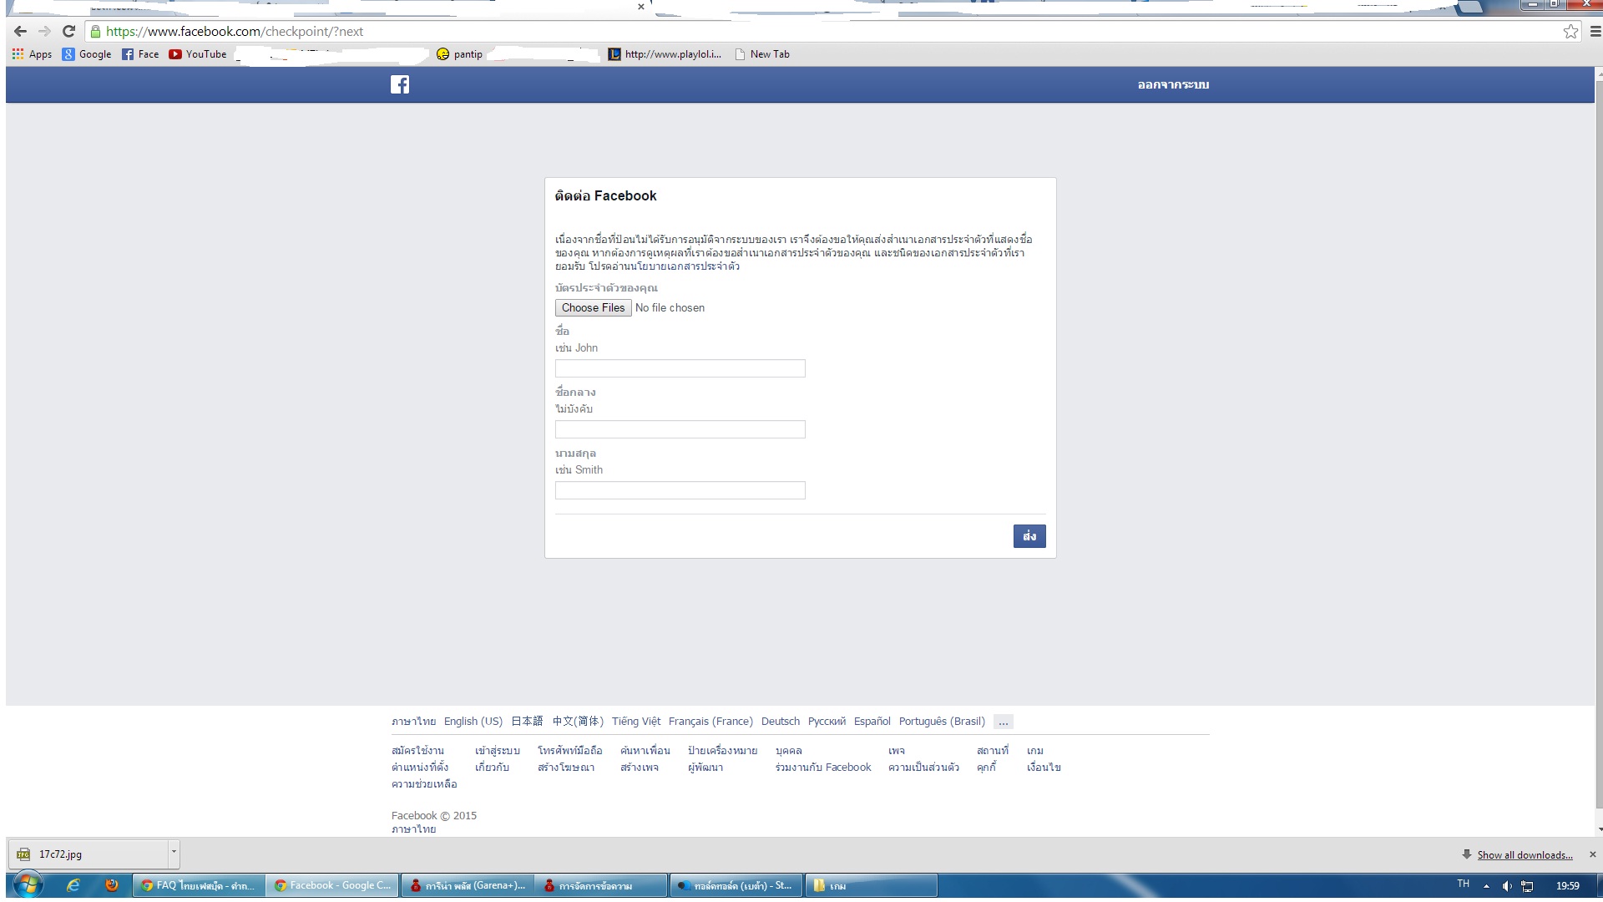This screenshot has height=902, width=1603.
Task: Click the blue submit button on the form
Action: [x=1029, y=536]
